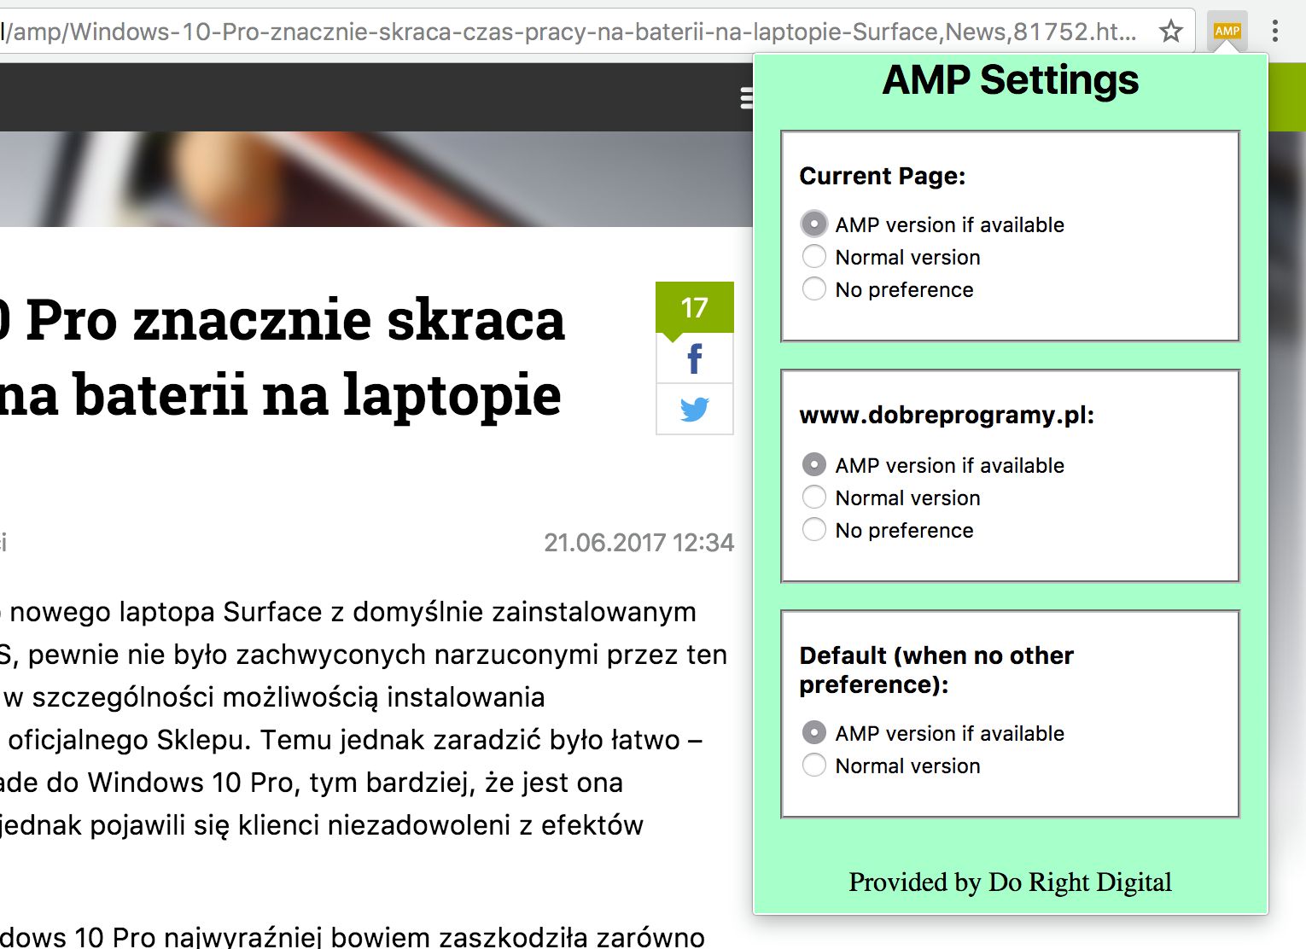Select AMP version for Current Page

point(814,224)
